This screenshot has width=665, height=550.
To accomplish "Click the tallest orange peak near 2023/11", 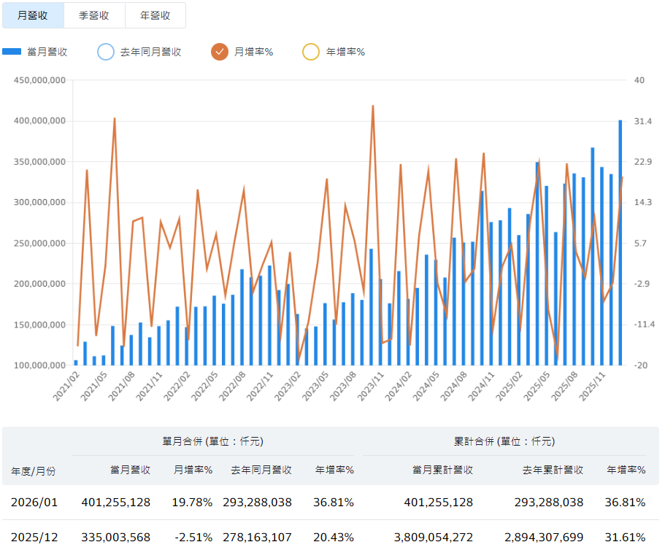I will pyautogui.click(x=374, y=106).
